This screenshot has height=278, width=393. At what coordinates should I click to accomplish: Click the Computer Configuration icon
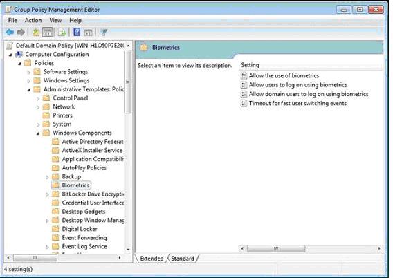coord(19,55)
